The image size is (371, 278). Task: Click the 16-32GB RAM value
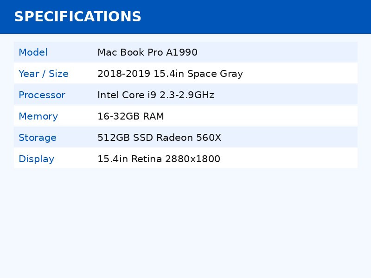coord(131,116)
